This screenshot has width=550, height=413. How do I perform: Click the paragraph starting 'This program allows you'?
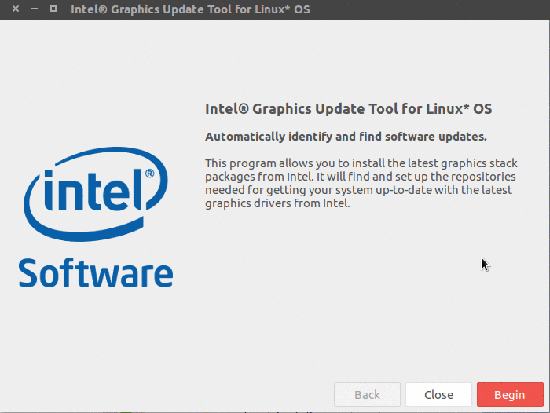361,183
